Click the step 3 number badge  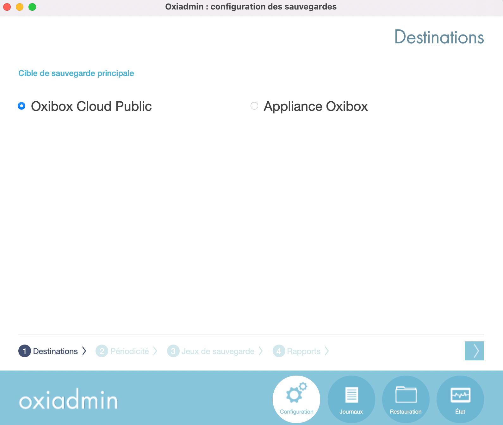coord(173,351)
